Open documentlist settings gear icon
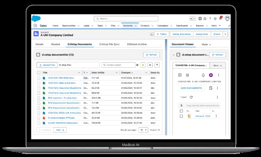Viewport: 261px width, 157px height. coord(150,65)
